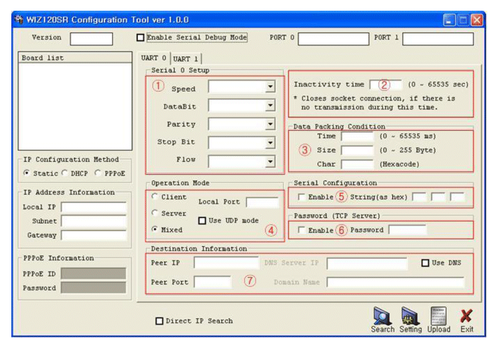Click the Peer IP field
Image resolution: width=493 pixels, height=340 pixels.
tap(226, 263)
